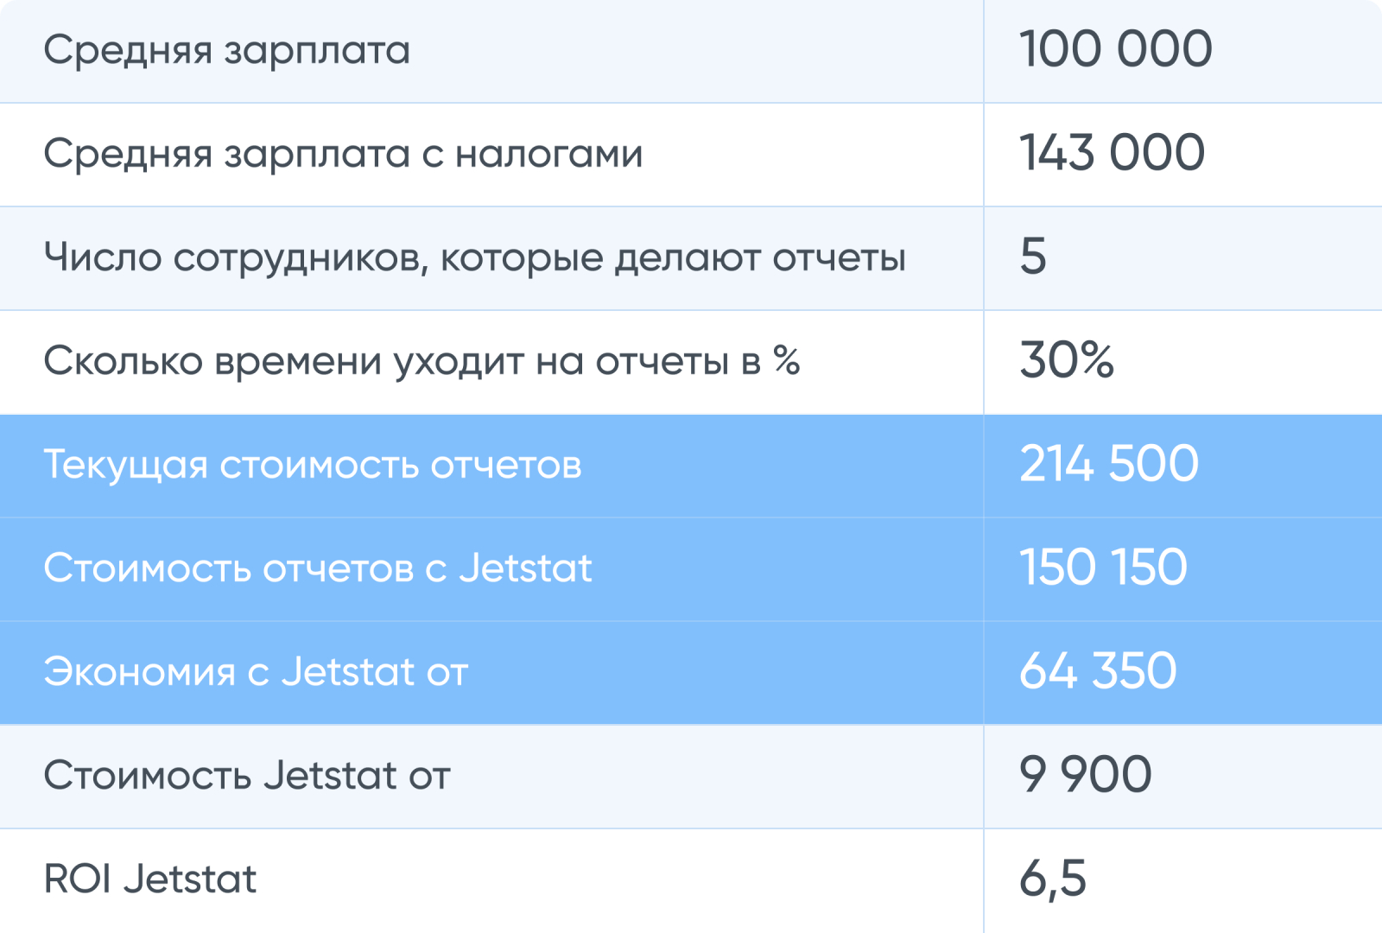The width and height of the screenshot is (1382, 933).
Task: Click the 'ROI Jetstat' row label
Action: point(150,879)
